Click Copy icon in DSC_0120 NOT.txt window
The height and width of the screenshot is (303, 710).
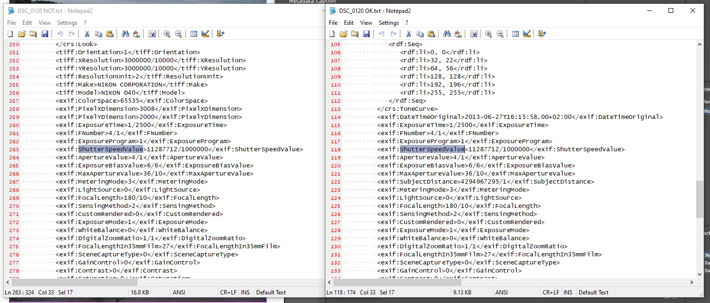point(98,34)
